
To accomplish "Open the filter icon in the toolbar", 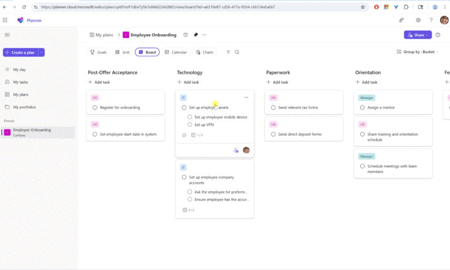I will click(x=228, y=52).
